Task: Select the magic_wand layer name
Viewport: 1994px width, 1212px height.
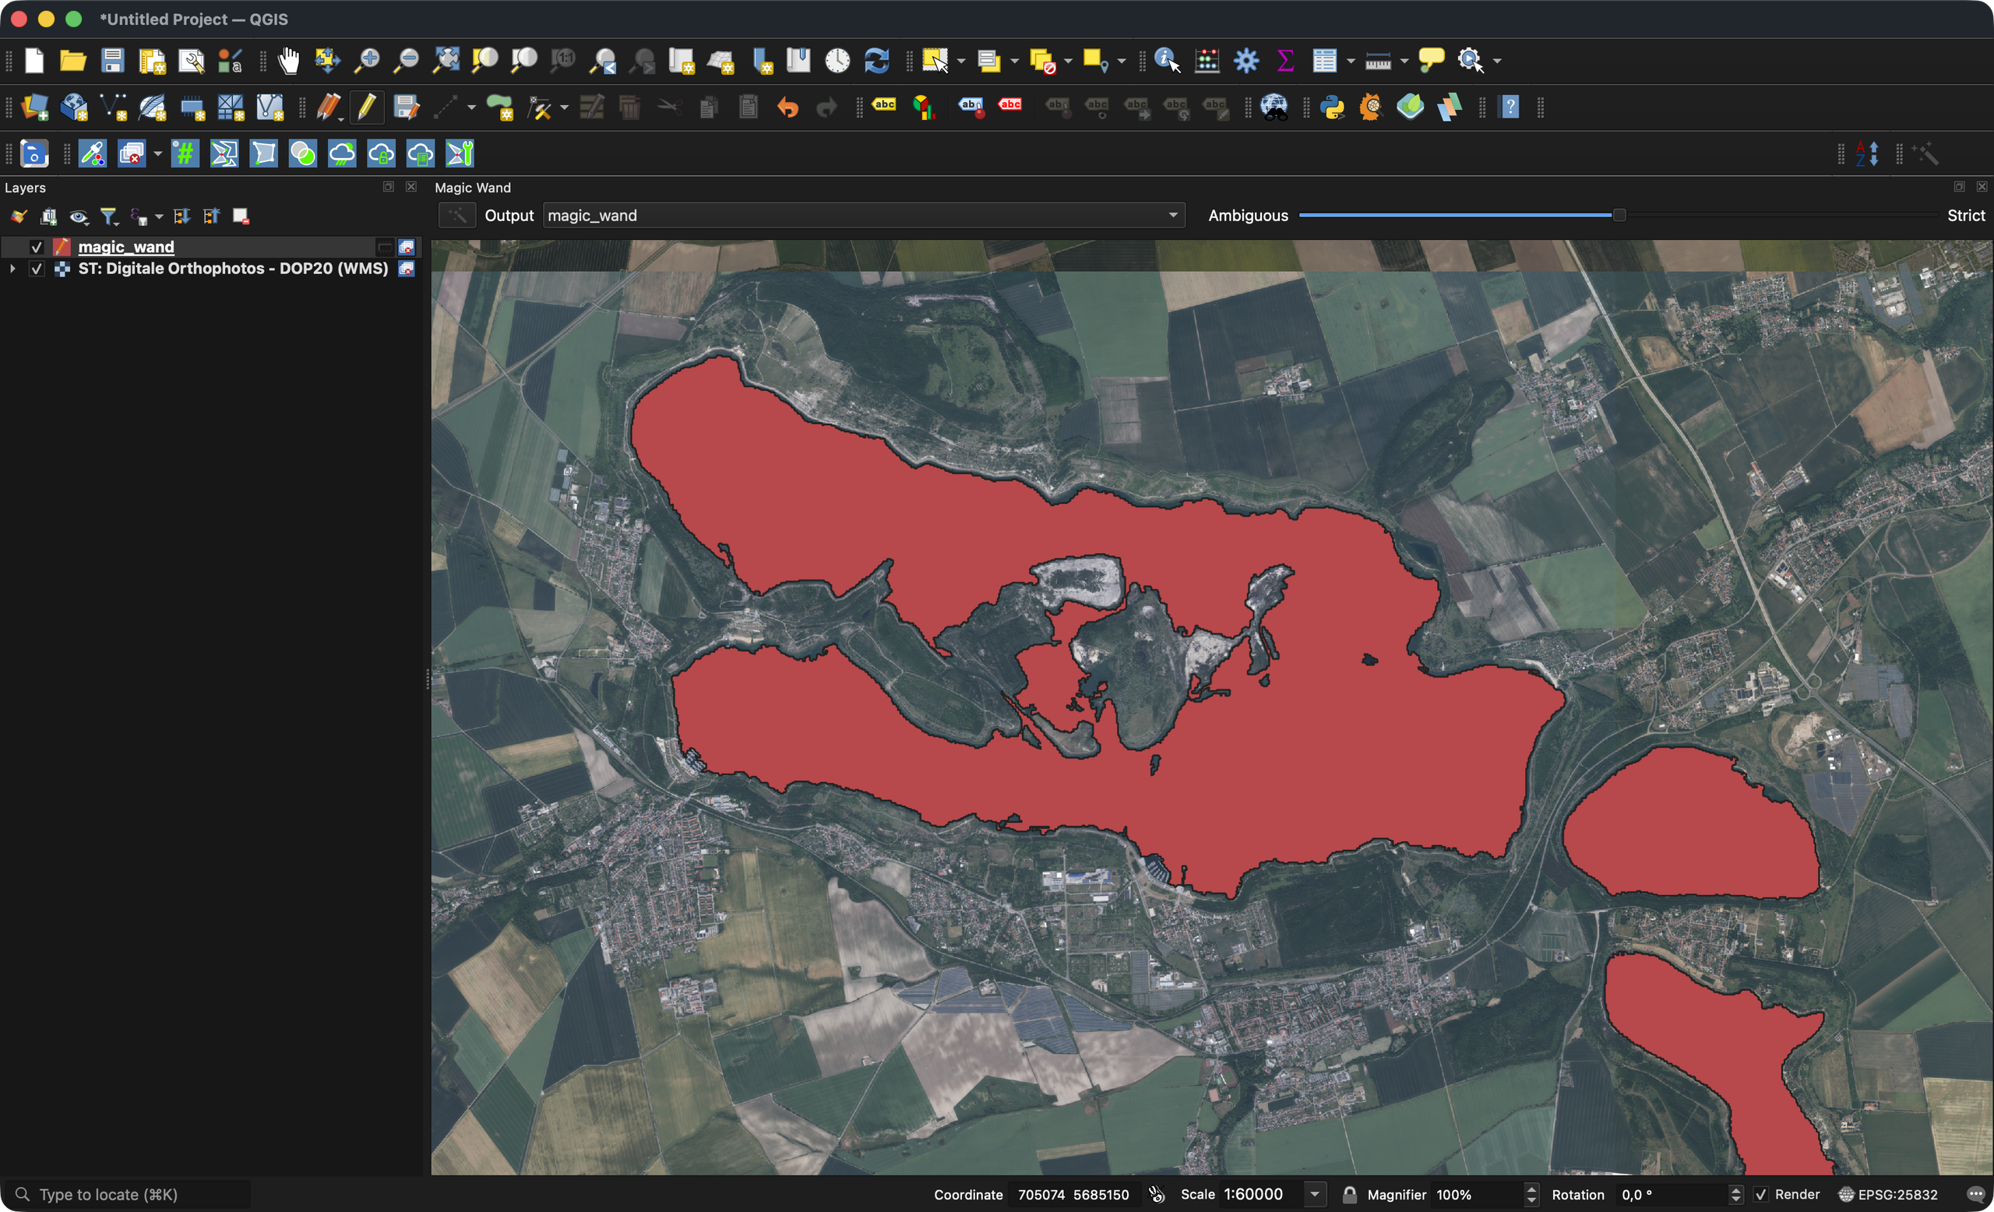Action: click(x=126, y=247)
